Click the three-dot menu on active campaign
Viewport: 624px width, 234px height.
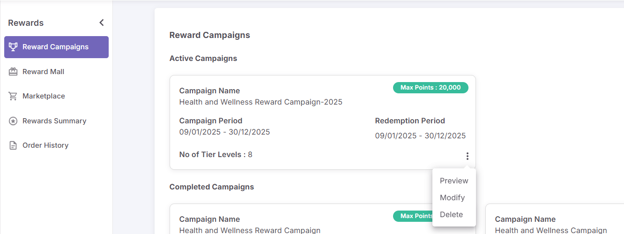pos(467,156)
